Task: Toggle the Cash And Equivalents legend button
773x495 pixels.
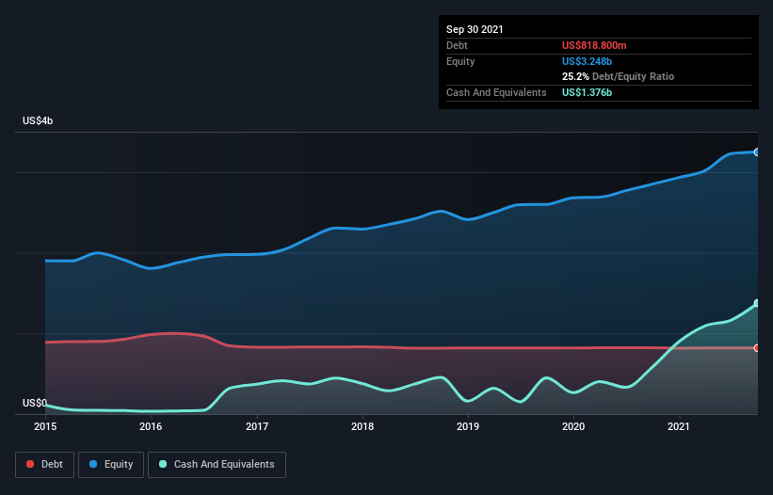Action: click(x=217, y=465)
